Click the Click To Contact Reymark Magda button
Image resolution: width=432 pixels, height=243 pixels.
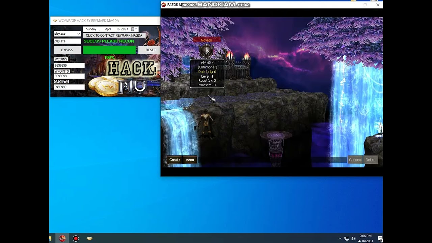(x=114, y=35)
